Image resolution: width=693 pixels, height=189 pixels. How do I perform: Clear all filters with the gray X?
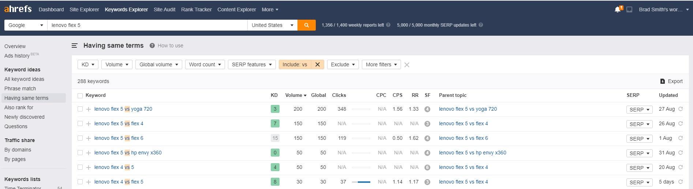[407, 65]
